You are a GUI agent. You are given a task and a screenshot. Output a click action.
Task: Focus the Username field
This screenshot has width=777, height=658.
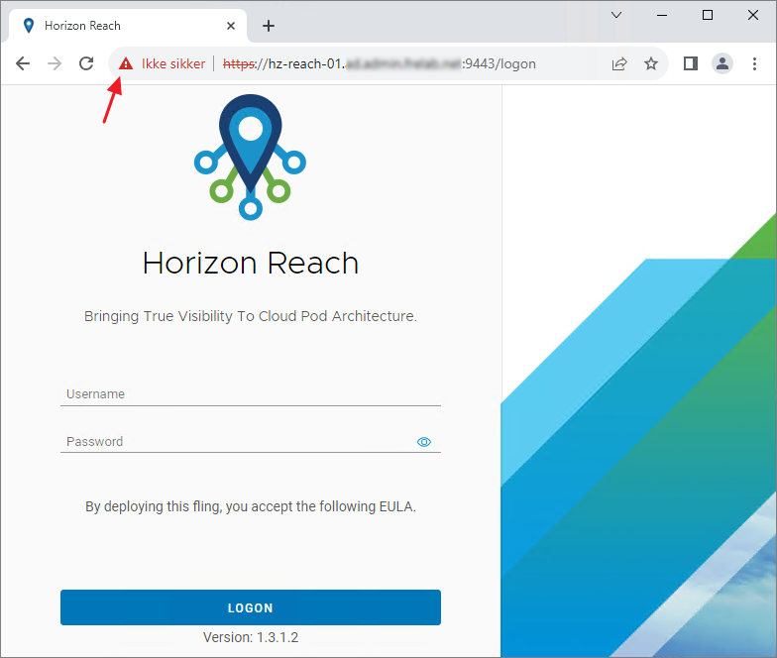pyautogui.click(x=250, y=394)
